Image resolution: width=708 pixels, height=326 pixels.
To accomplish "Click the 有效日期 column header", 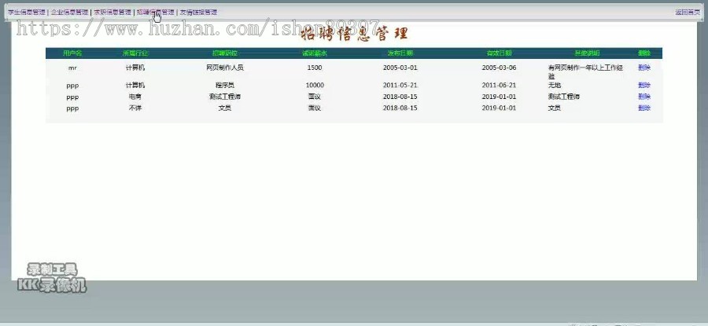I will click(x=499, y=53).
